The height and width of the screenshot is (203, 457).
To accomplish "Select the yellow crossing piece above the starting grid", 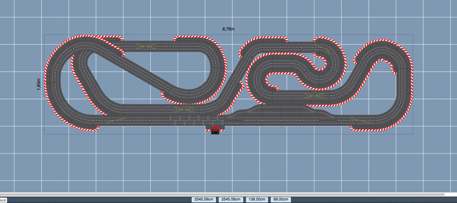I will point(185,109).
